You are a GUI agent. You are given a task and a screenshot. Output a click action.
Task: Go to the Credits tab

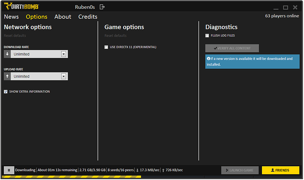[x=88, y=17]
